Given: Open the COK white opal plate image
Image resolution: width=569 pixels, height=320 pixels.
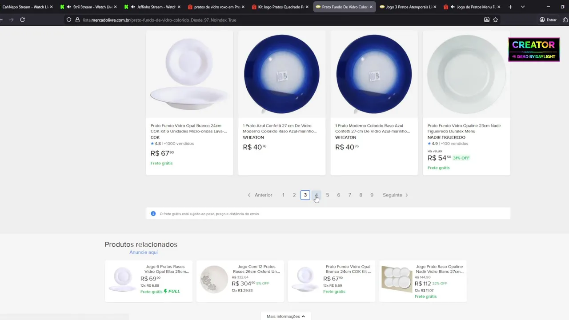Looking at the screenshot, I should click(189, 74).
